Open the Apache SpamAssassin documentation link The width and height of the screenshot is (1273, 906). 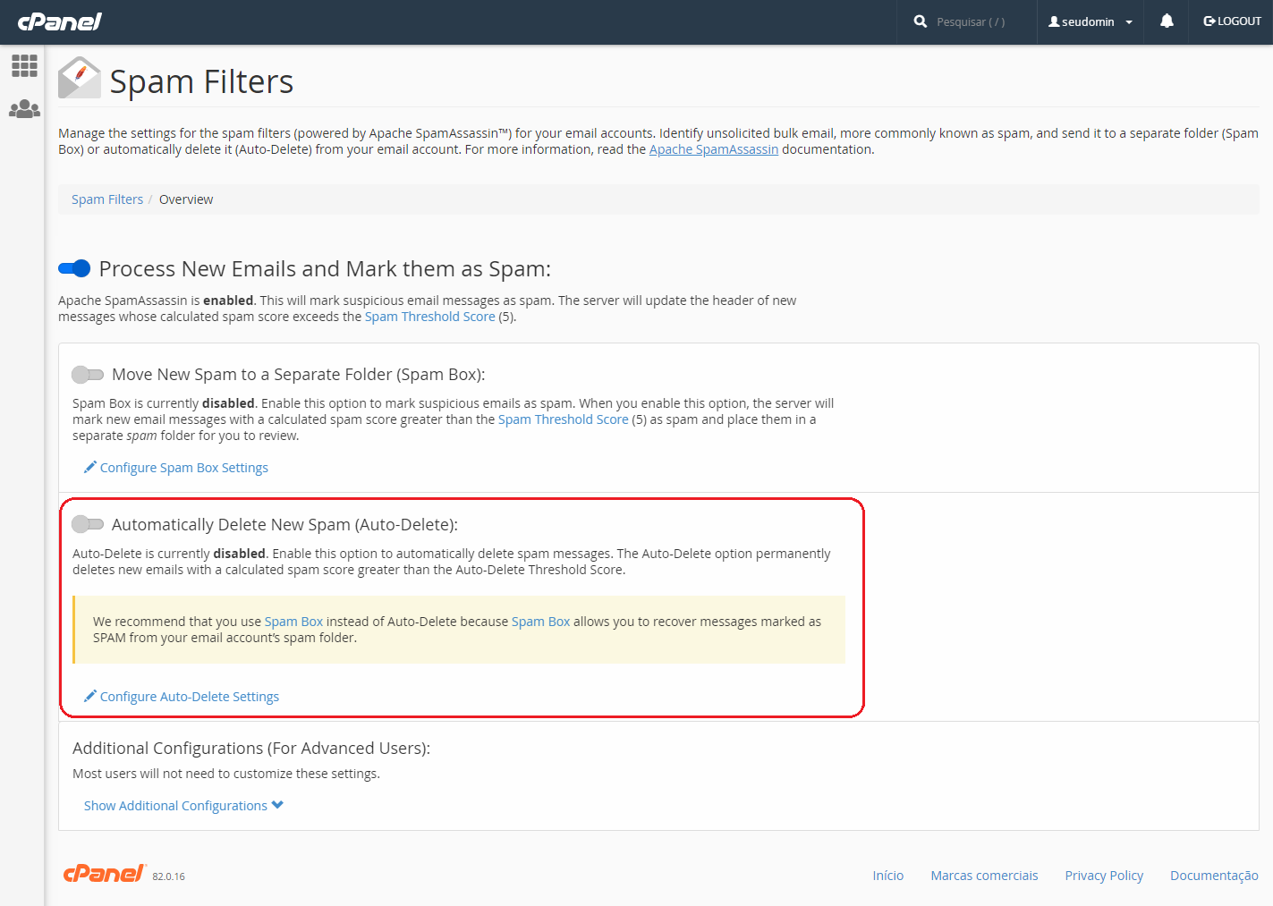click(x=714, y=149)
